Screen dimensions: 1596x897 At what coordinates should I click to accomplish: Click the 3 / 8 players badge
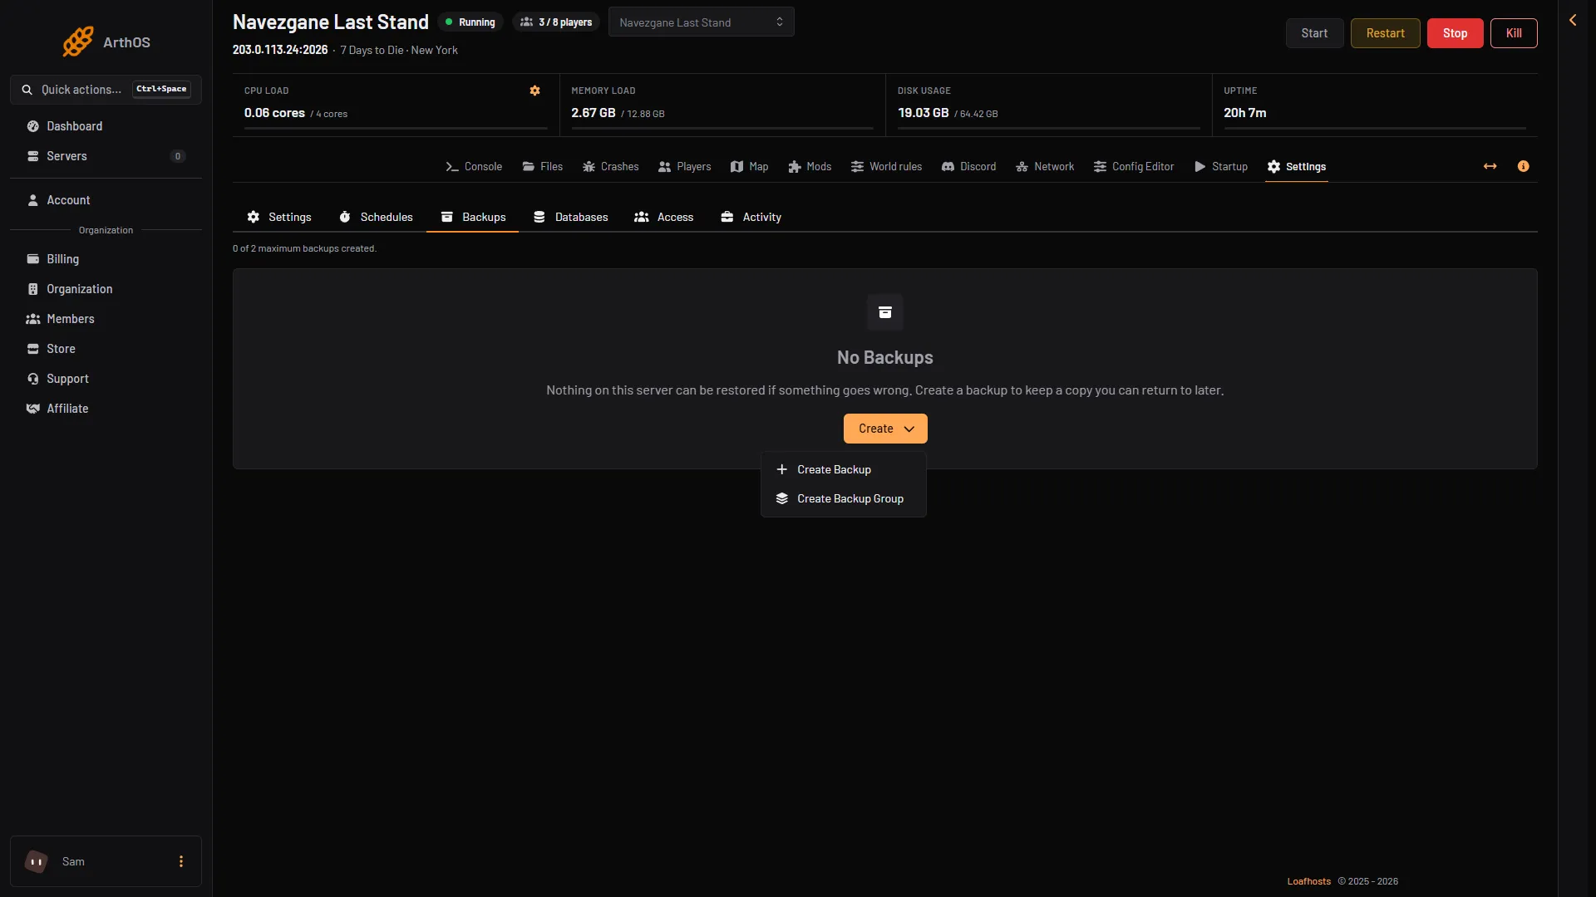tap(556, 22)
